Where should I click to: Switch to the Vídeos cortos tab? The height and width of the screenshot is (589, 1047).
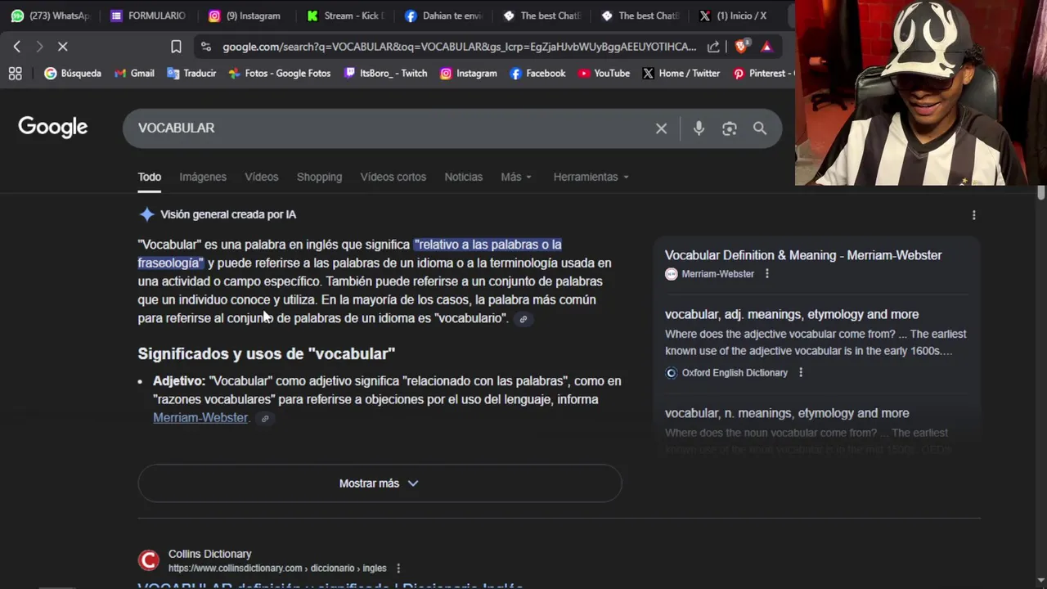click(393, 177)
